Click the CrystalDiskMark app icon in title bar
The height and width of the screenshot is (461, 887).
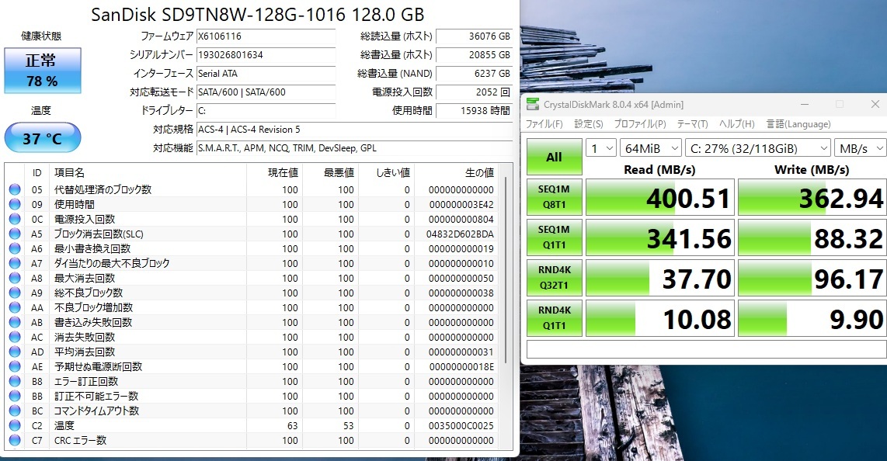[532, 105]
